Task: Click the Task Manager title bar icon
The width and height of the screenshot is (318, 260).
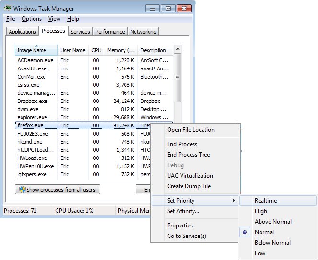Action: (x=8, y=9)
